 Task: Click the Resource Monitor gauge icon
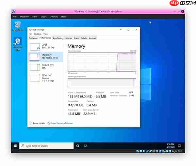point(49,123)
